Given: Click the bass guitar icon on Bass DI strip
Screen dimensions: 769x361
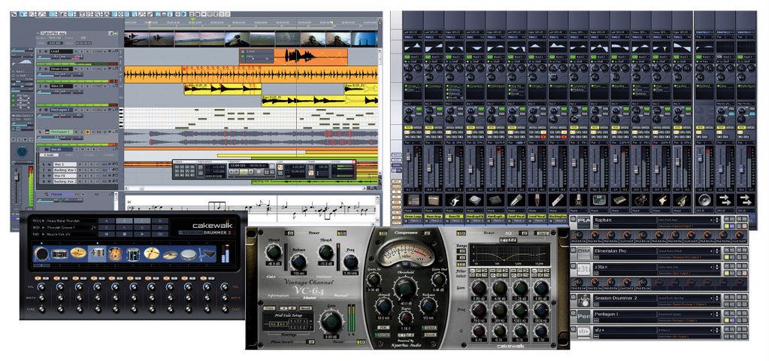Looking at the screenshot, I should click(454, 199).
